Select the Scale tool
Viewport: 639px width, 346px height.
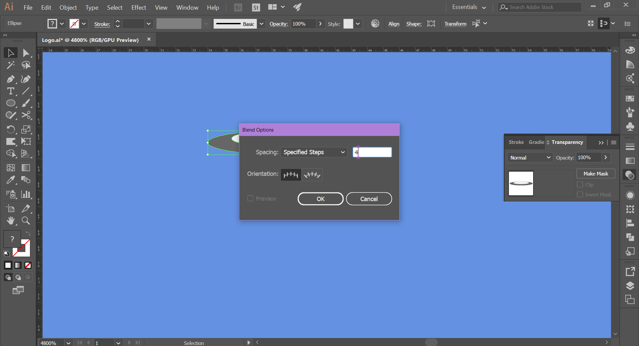point(26,129)
